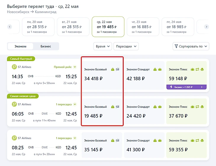Switch to the Эконом class toggle
This screenshot has height=166, width=216.
pos(21,46)
